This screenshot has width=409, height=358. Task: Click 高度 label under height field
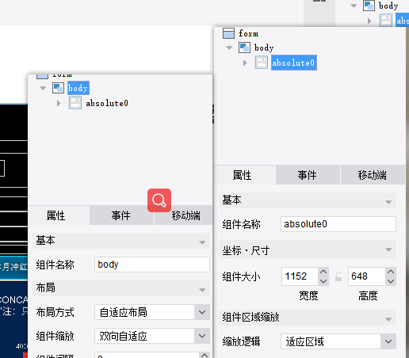point(368,295)
